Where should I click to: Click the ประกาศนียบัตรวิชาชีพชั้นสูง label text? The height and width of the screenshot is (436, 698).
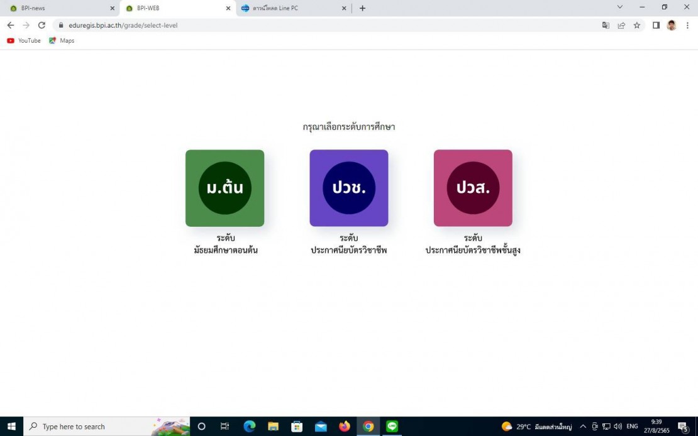click(x=473, y=250)
